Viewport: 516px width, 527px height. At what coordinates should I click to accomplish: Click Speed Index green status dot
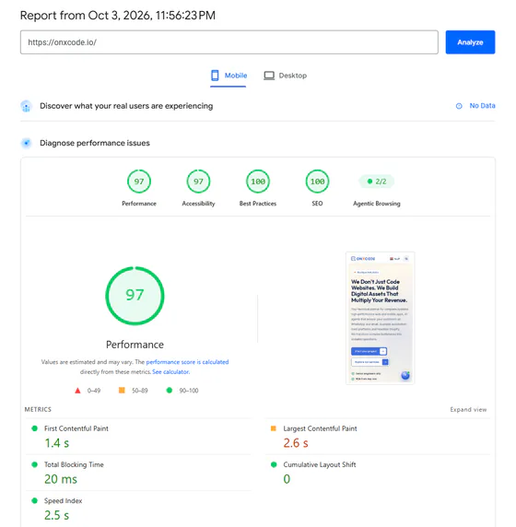pos(34,500)
